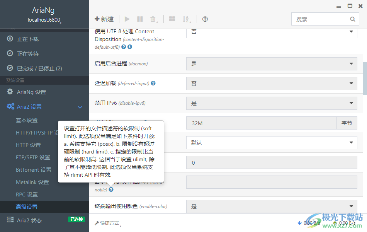
Task: Click the 字节 unit label
Action: click(347, 123)
